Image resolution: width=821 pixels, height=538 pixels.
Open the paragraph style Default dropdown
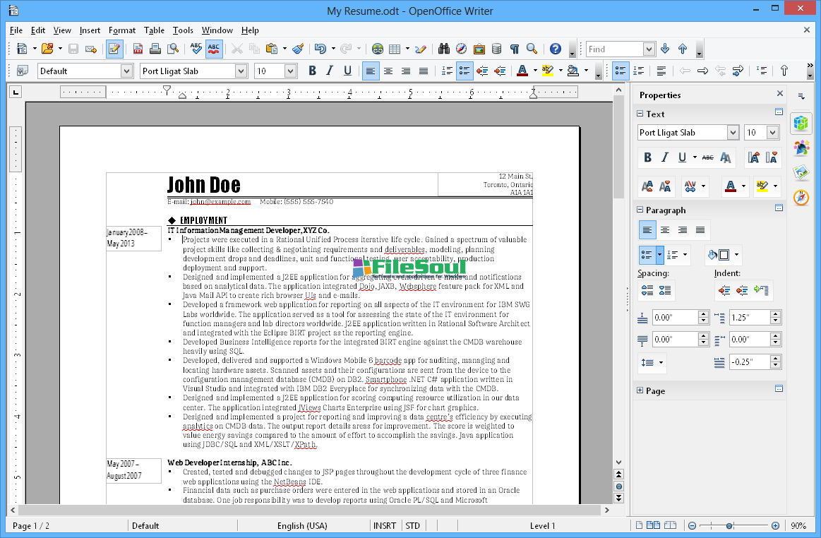tap(126, 71)
